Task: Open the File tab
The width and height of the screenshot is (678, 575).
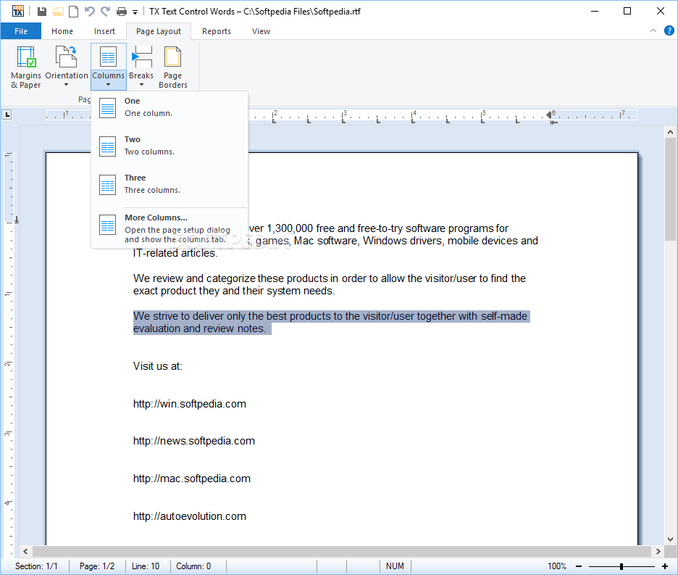Action: pyautogui.click(x=21, y=31)
